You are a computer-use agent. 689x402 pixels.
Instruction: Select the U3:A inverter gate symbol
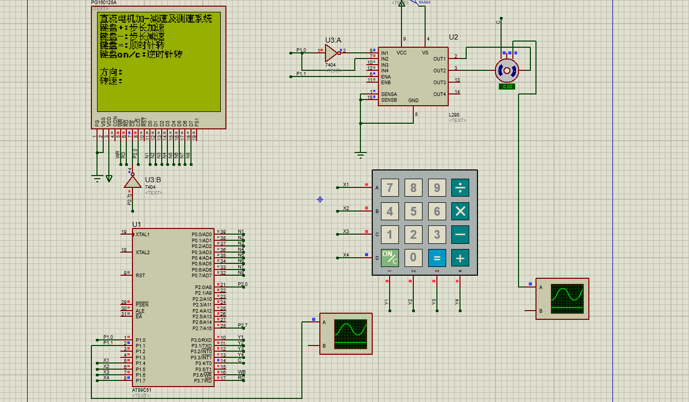click(332, 52)
